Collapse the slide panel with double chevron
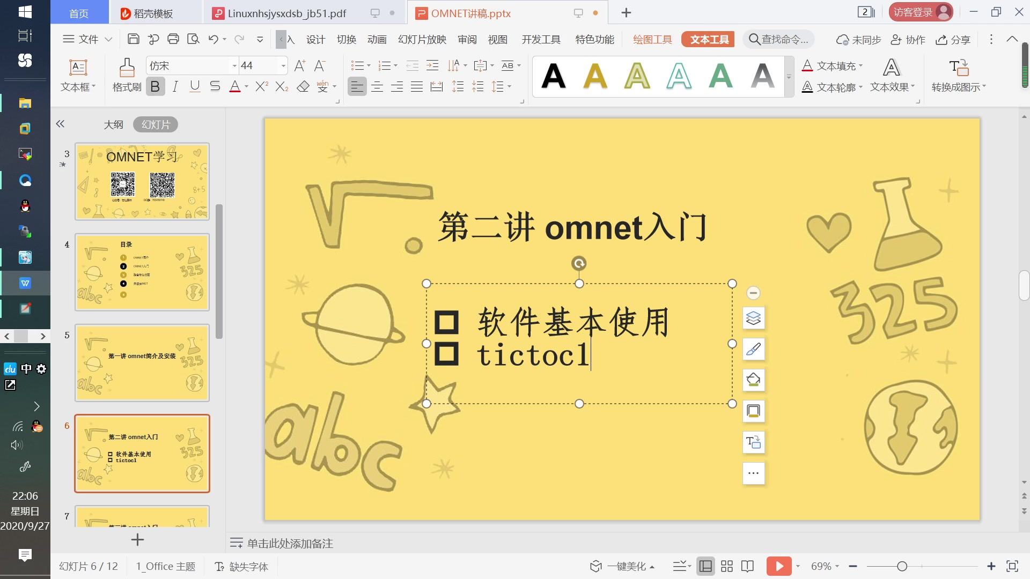Viewport: 1030px width, 579px height. point(60,124)
